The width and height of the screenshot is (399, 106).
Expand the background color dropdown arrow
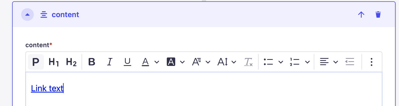182,62
